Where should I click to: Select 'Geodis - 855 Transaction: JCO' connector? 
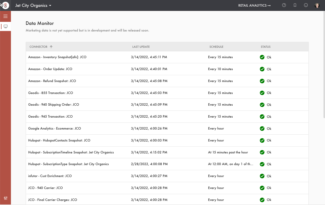(x=51, y=93)
